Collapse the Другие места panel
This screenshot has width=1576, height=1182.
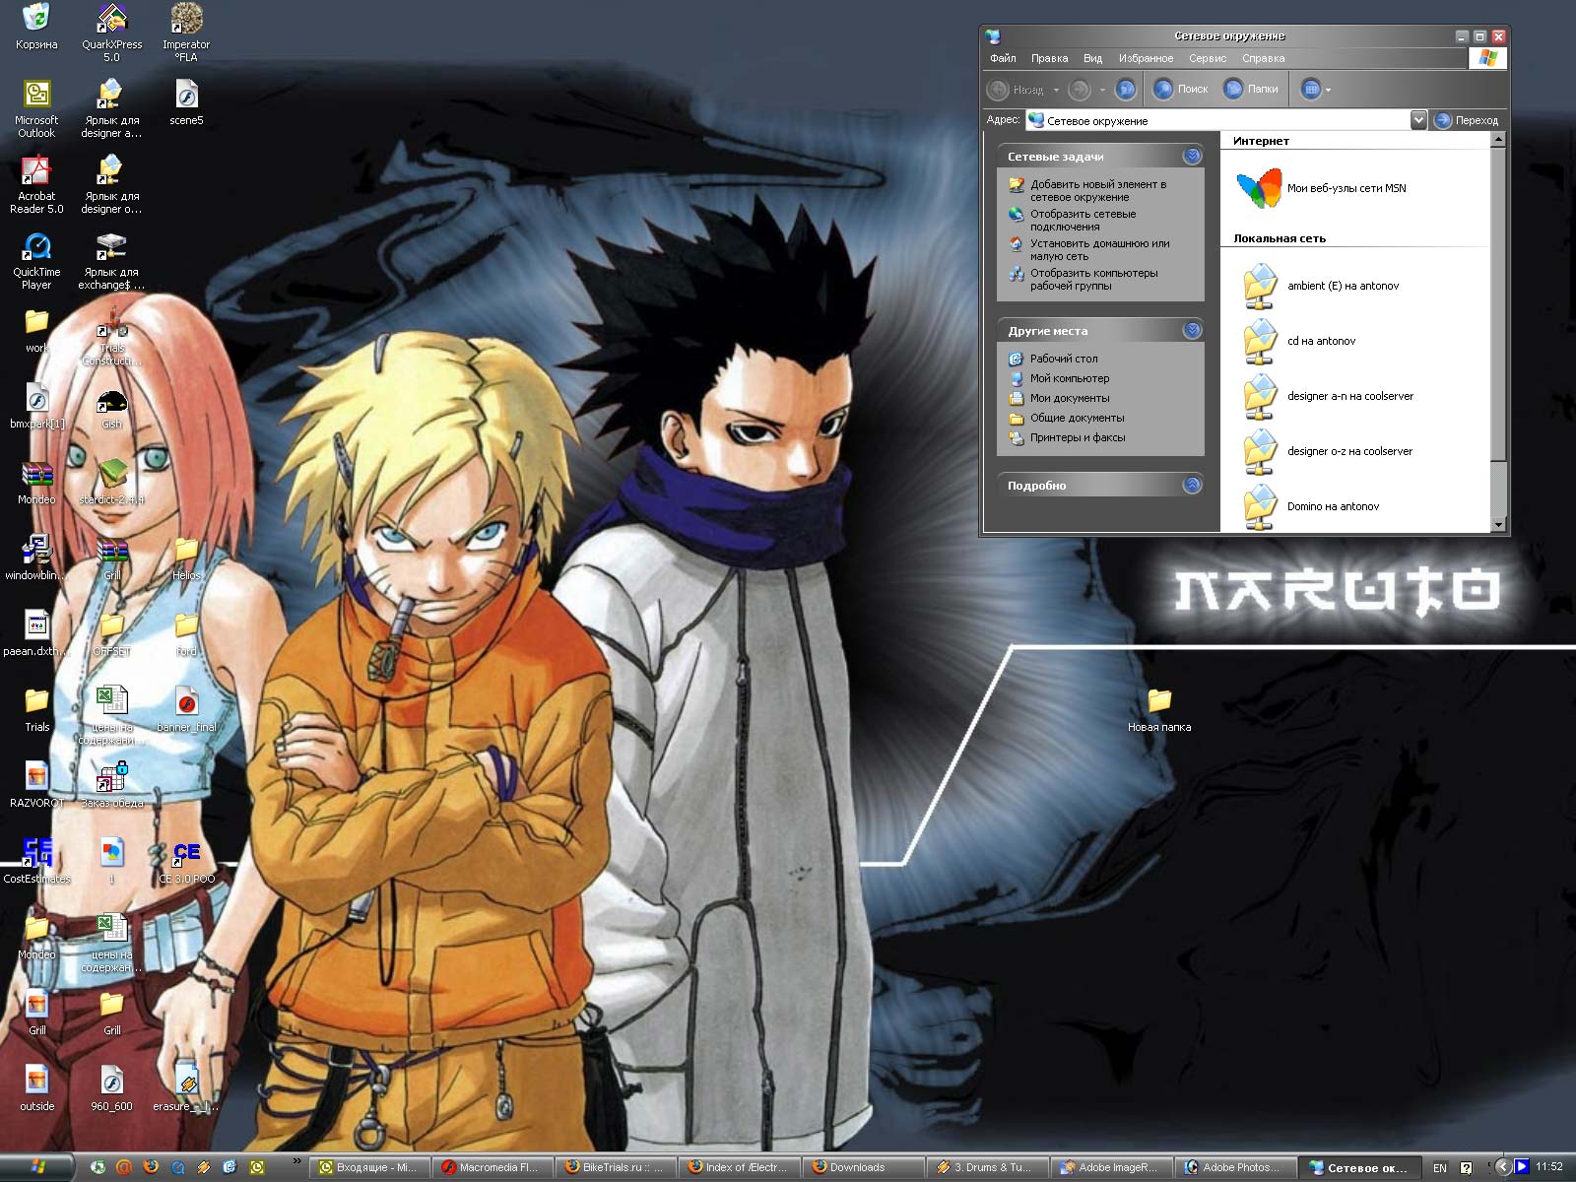pyautogui.click(x=1192, y=330)
